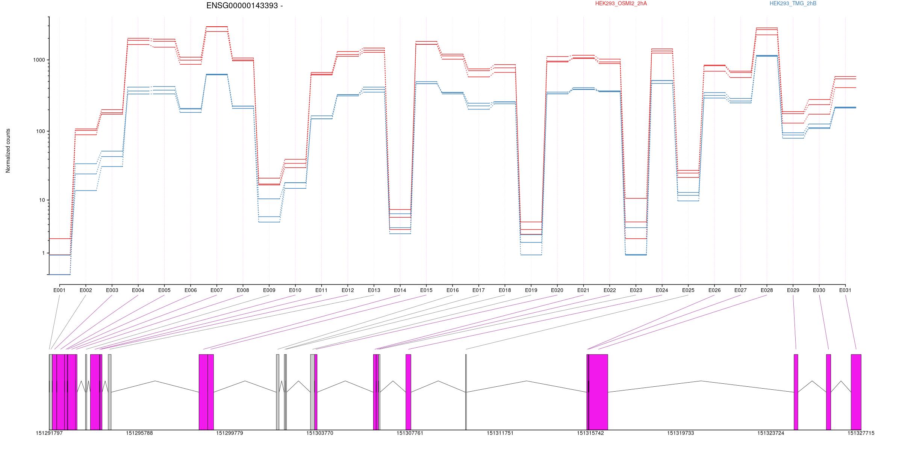Click exon label E022
Image resolution: width=902 pixels, height=451 pixels.
pos(610,290)
